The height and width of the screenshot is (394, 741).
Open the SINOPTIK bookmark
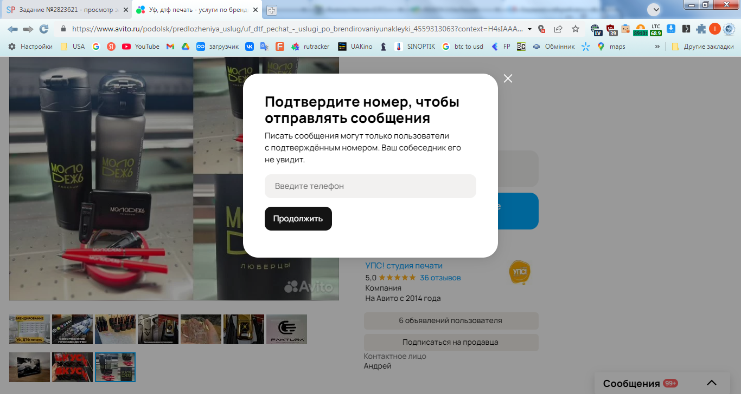[415, 47]
